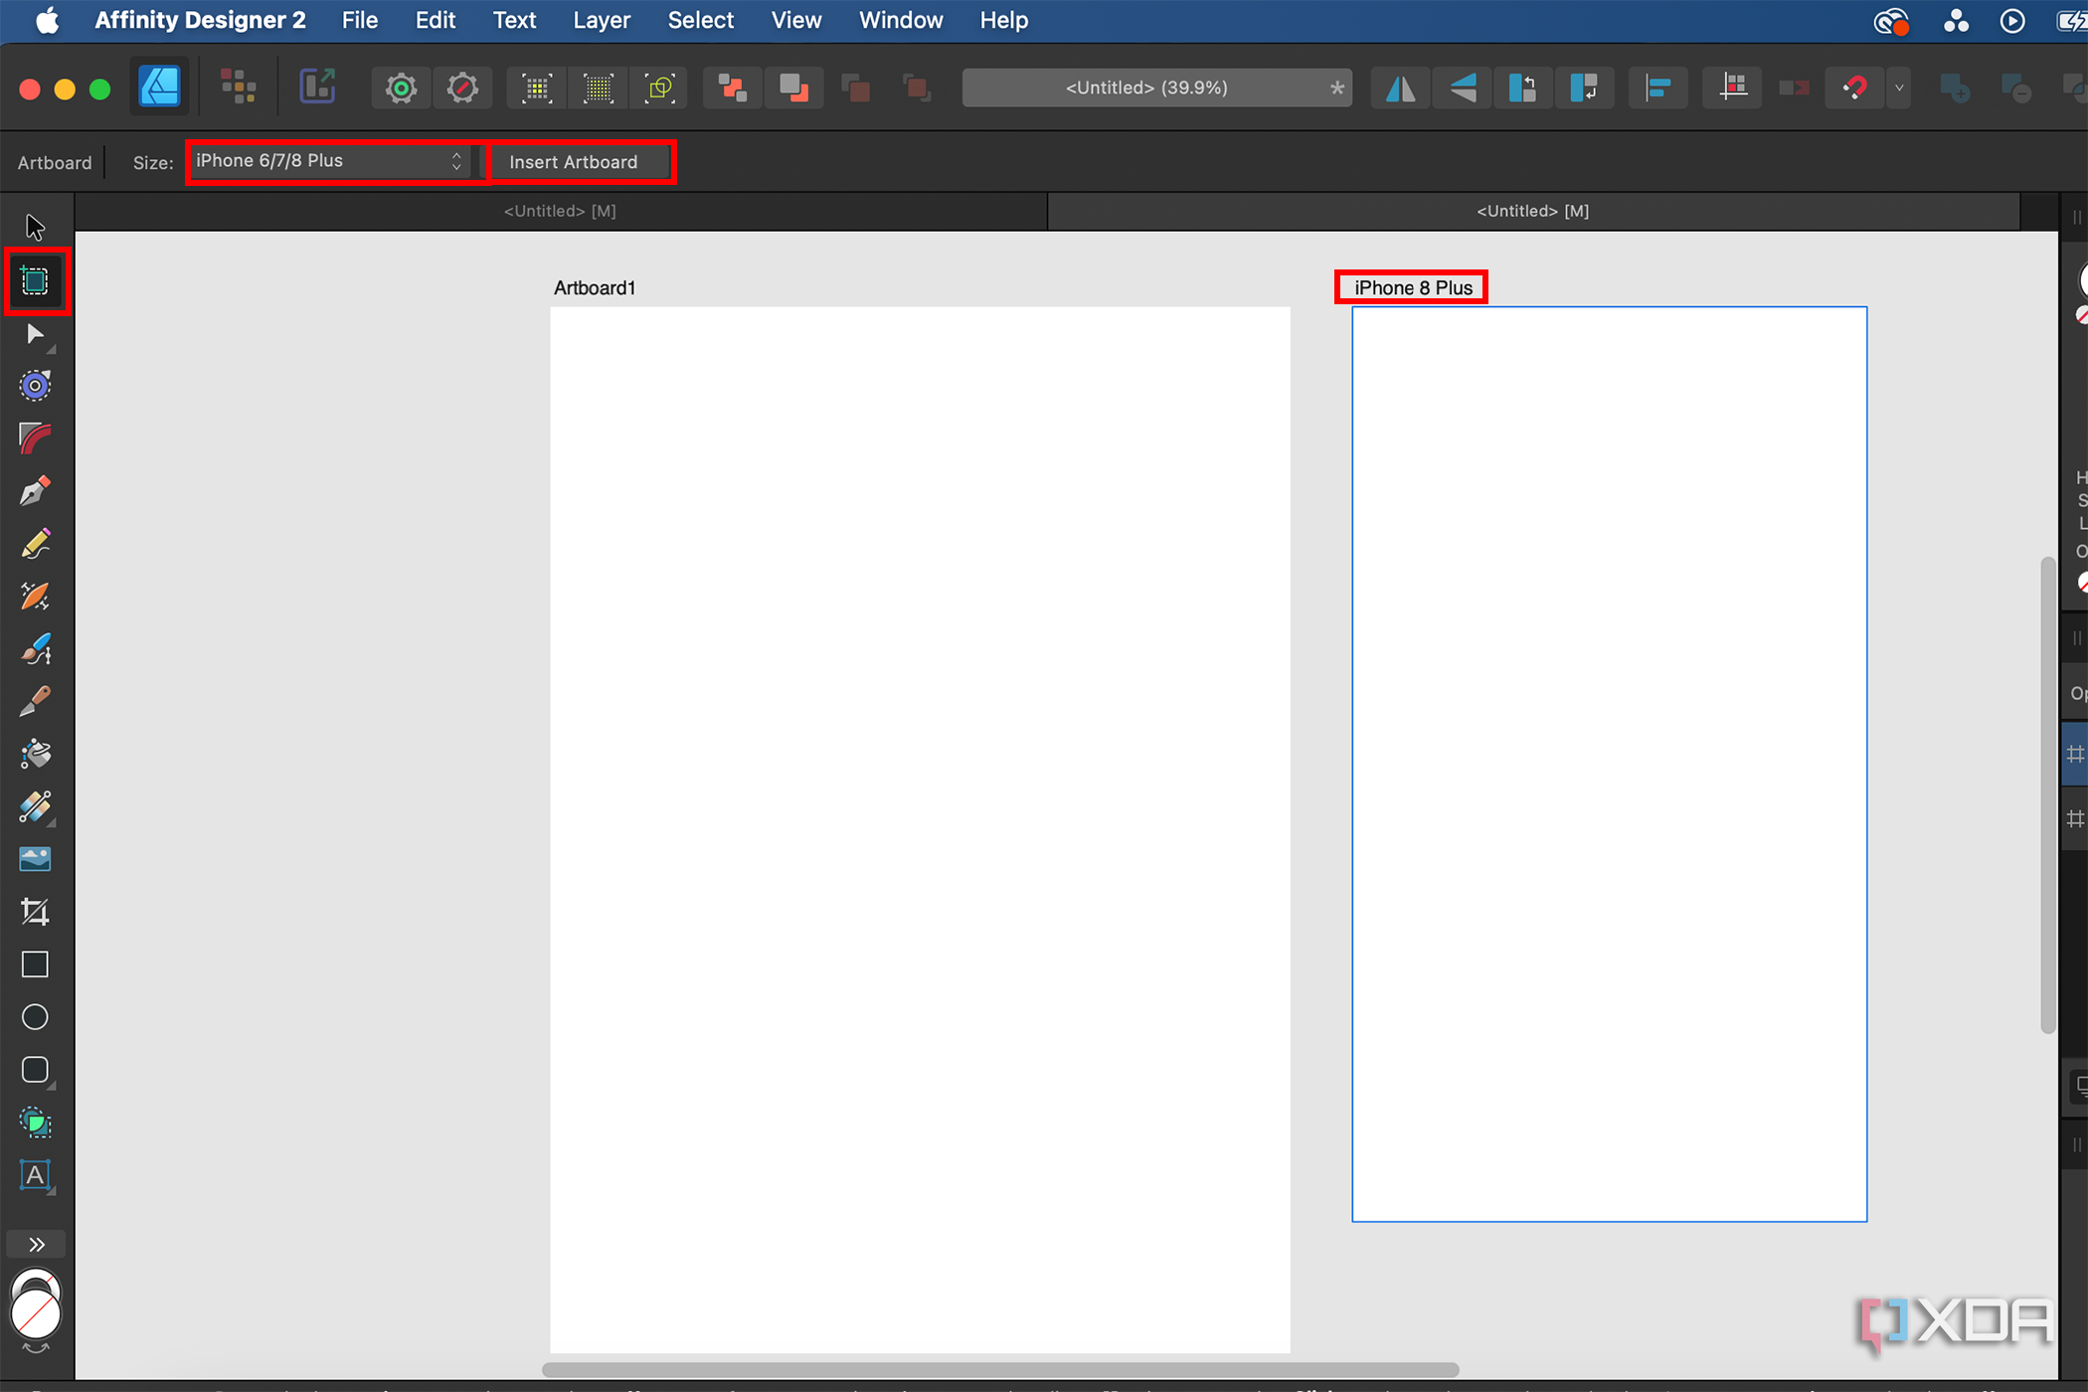Image resolution: width=2088 pixels, height=1392 pixels.
Task: Switch to Export Persona
Action: pyautogui.click(x=317, y=87)
